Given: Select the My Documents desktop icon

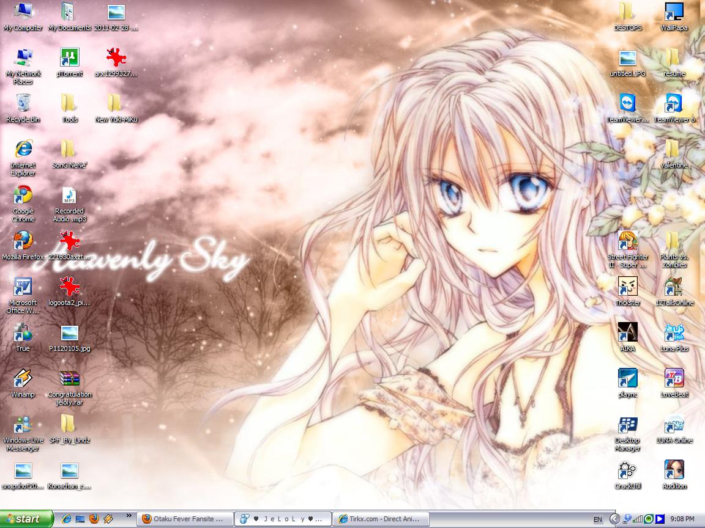Looking at the screenshot, I should pyautogui.click(x=69, y=16).
